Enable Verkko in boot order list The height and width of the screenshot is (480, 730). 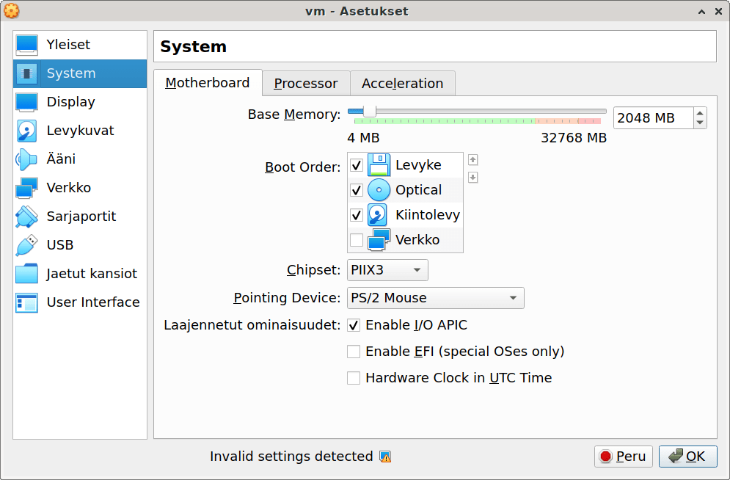(x=357, y=240)
